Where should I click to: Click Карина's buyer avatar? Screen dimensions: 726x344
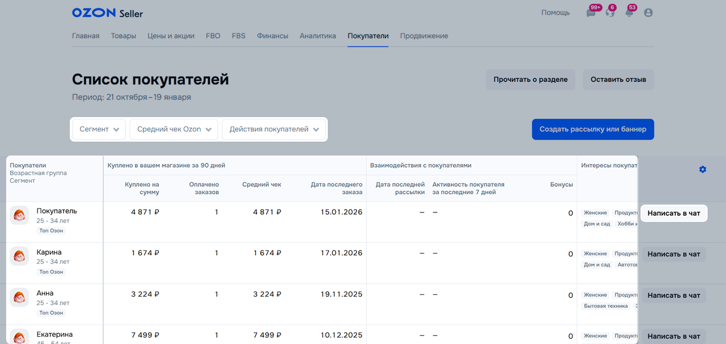20,256
